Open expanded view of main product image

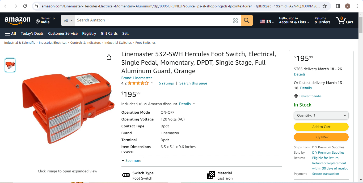pos(68,108)
